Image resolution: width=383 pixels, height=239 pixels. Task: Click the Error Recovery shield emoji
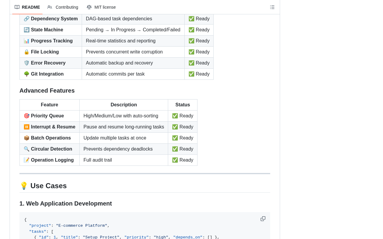27,63
